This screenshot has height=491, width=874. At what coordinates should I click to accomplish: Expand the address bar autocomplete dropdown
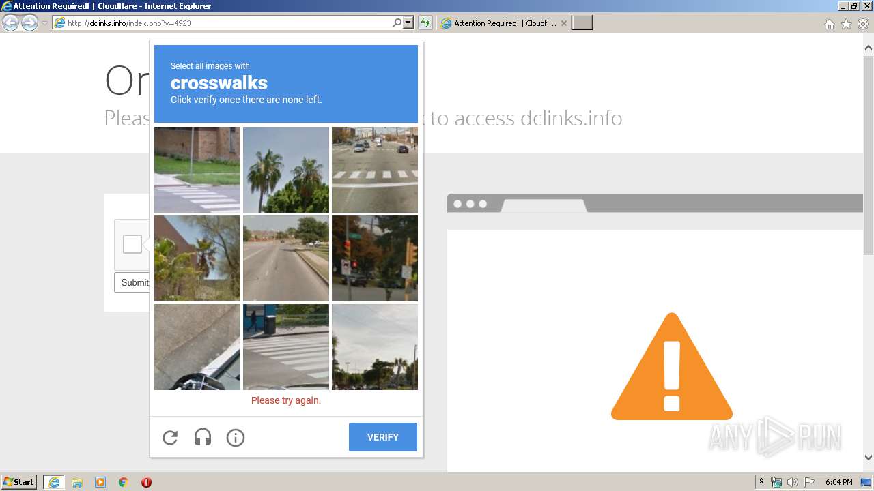408,23
